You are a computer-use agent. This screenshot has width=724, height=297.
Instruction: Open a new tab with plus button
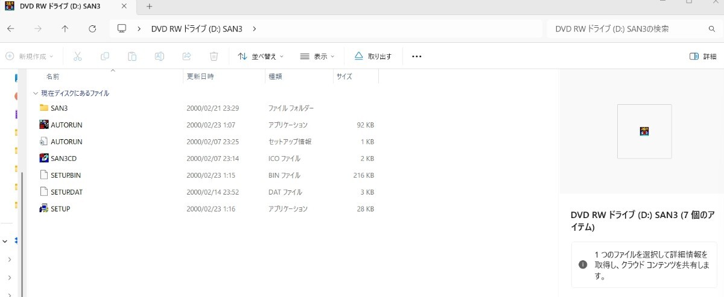pos(149,6)
